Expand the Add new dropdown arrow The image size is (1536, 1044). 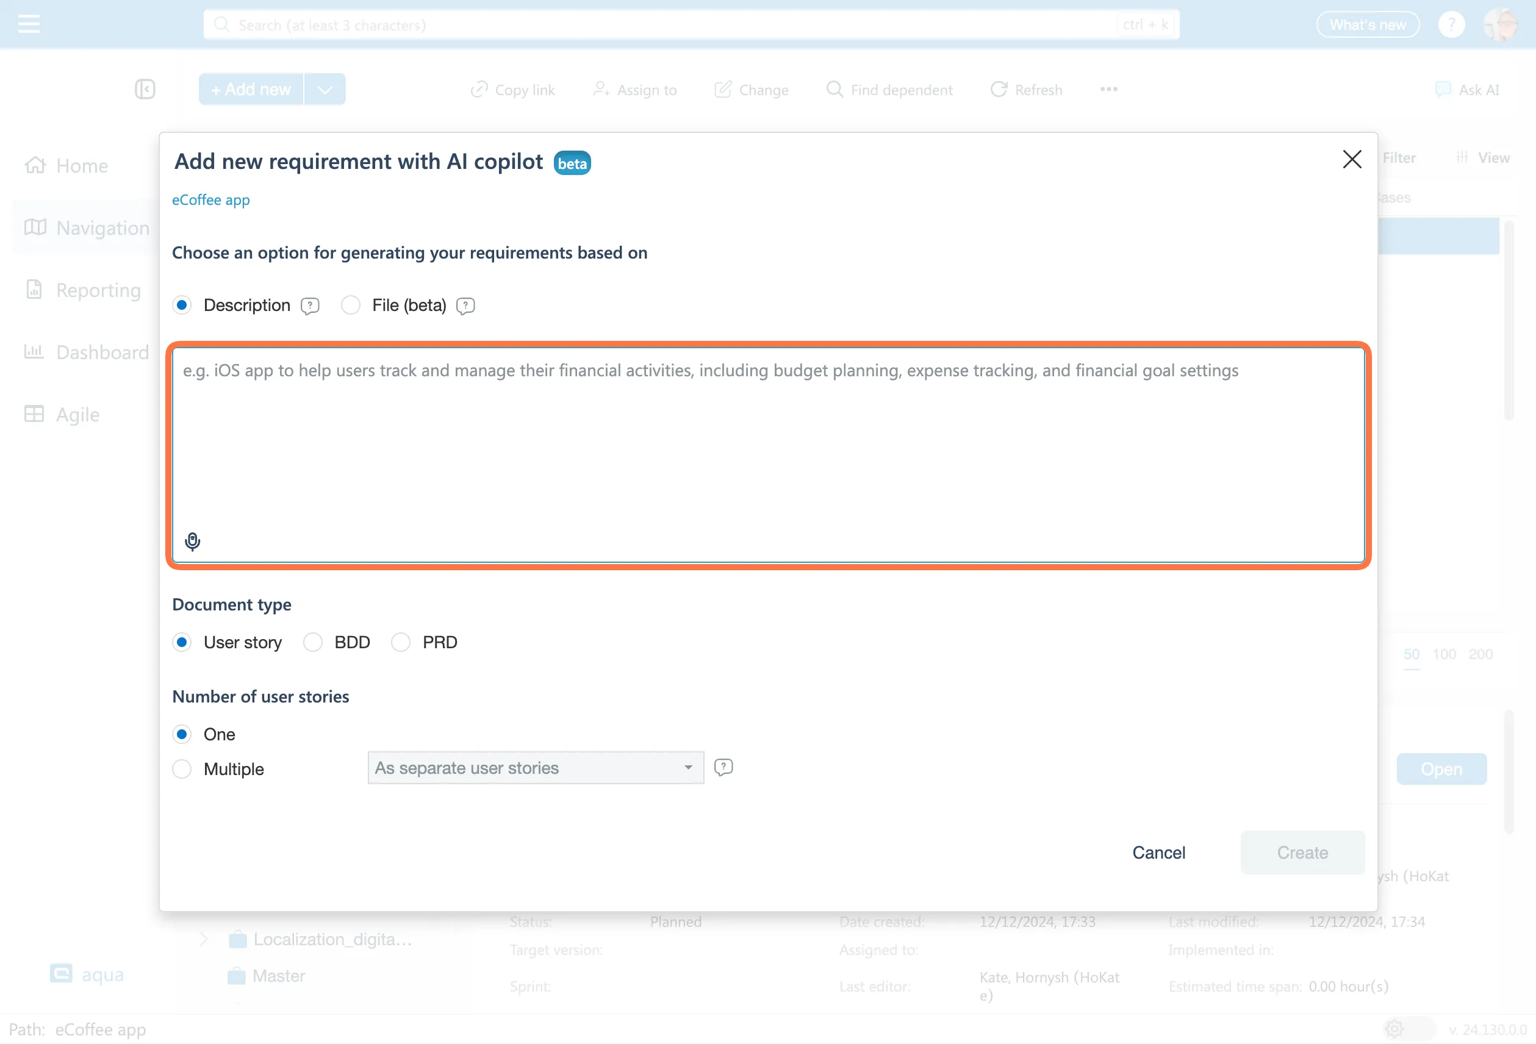[x=325, y=89]
